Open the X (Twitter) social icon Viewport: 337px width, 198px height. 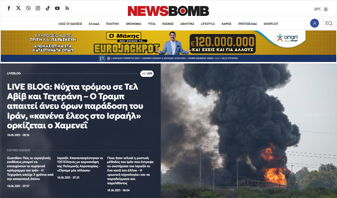pyautogui.click(x=18, y=9)
